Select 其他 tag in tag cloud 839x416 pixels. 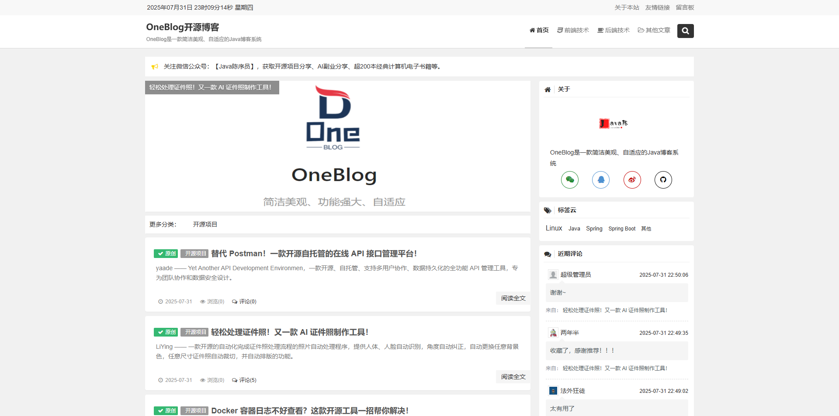tap(646, 229)
